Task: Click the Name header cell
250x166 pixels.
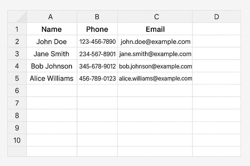Action: coord(51,29)
